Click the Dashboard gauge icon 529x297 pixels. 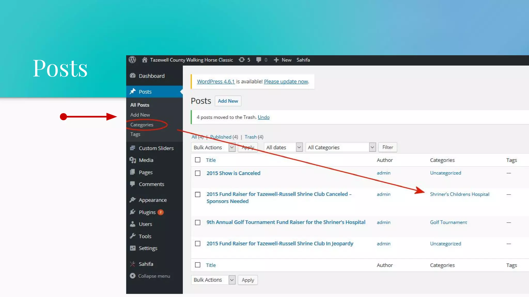133,76
